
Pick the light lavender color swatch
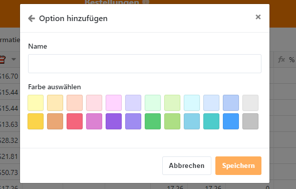pos(133,103)
